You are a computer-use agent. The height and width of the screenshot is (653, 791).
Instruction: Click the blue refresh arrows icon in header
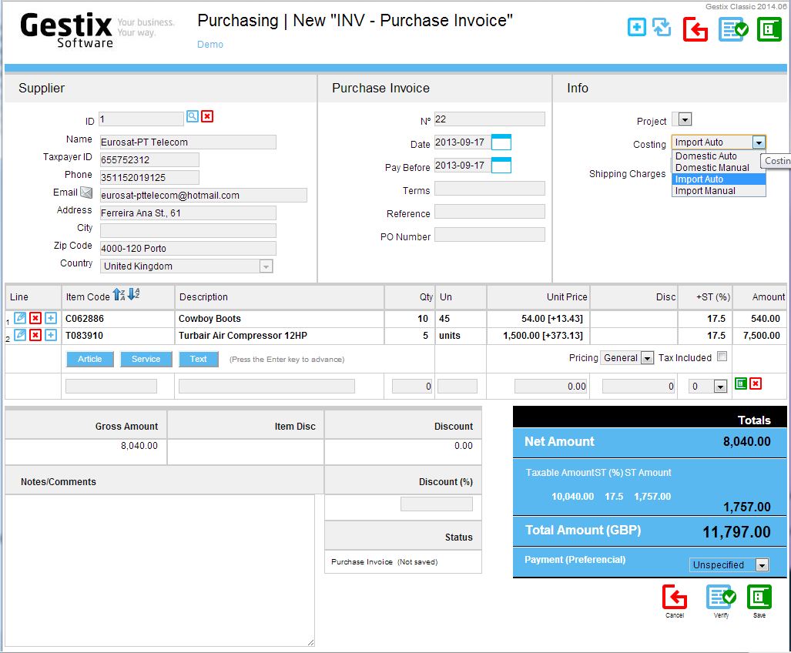pos(662,27)
